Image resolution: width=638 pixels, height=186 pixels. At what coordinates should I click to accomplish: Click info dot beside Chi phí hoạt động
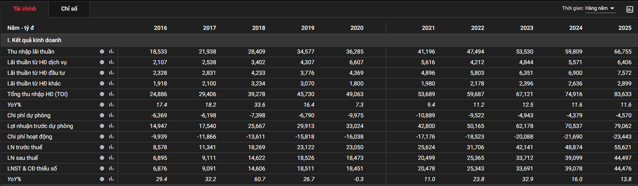[102, 137]
